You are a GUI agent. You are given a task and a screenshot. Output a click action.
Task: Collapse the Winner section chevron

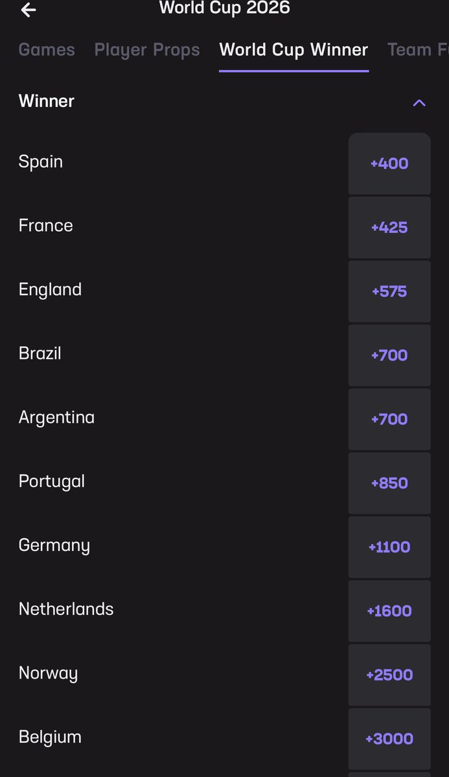[x=419, y=102]
